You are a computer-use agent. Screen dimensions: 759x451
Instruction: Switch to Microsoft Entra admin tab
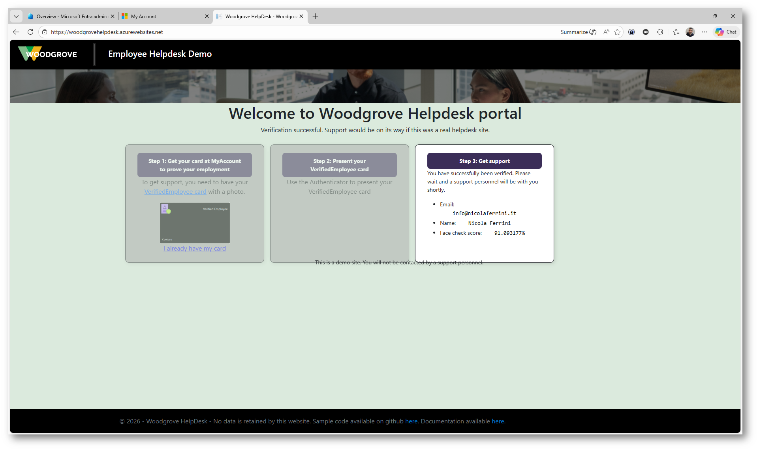point(67,16)
